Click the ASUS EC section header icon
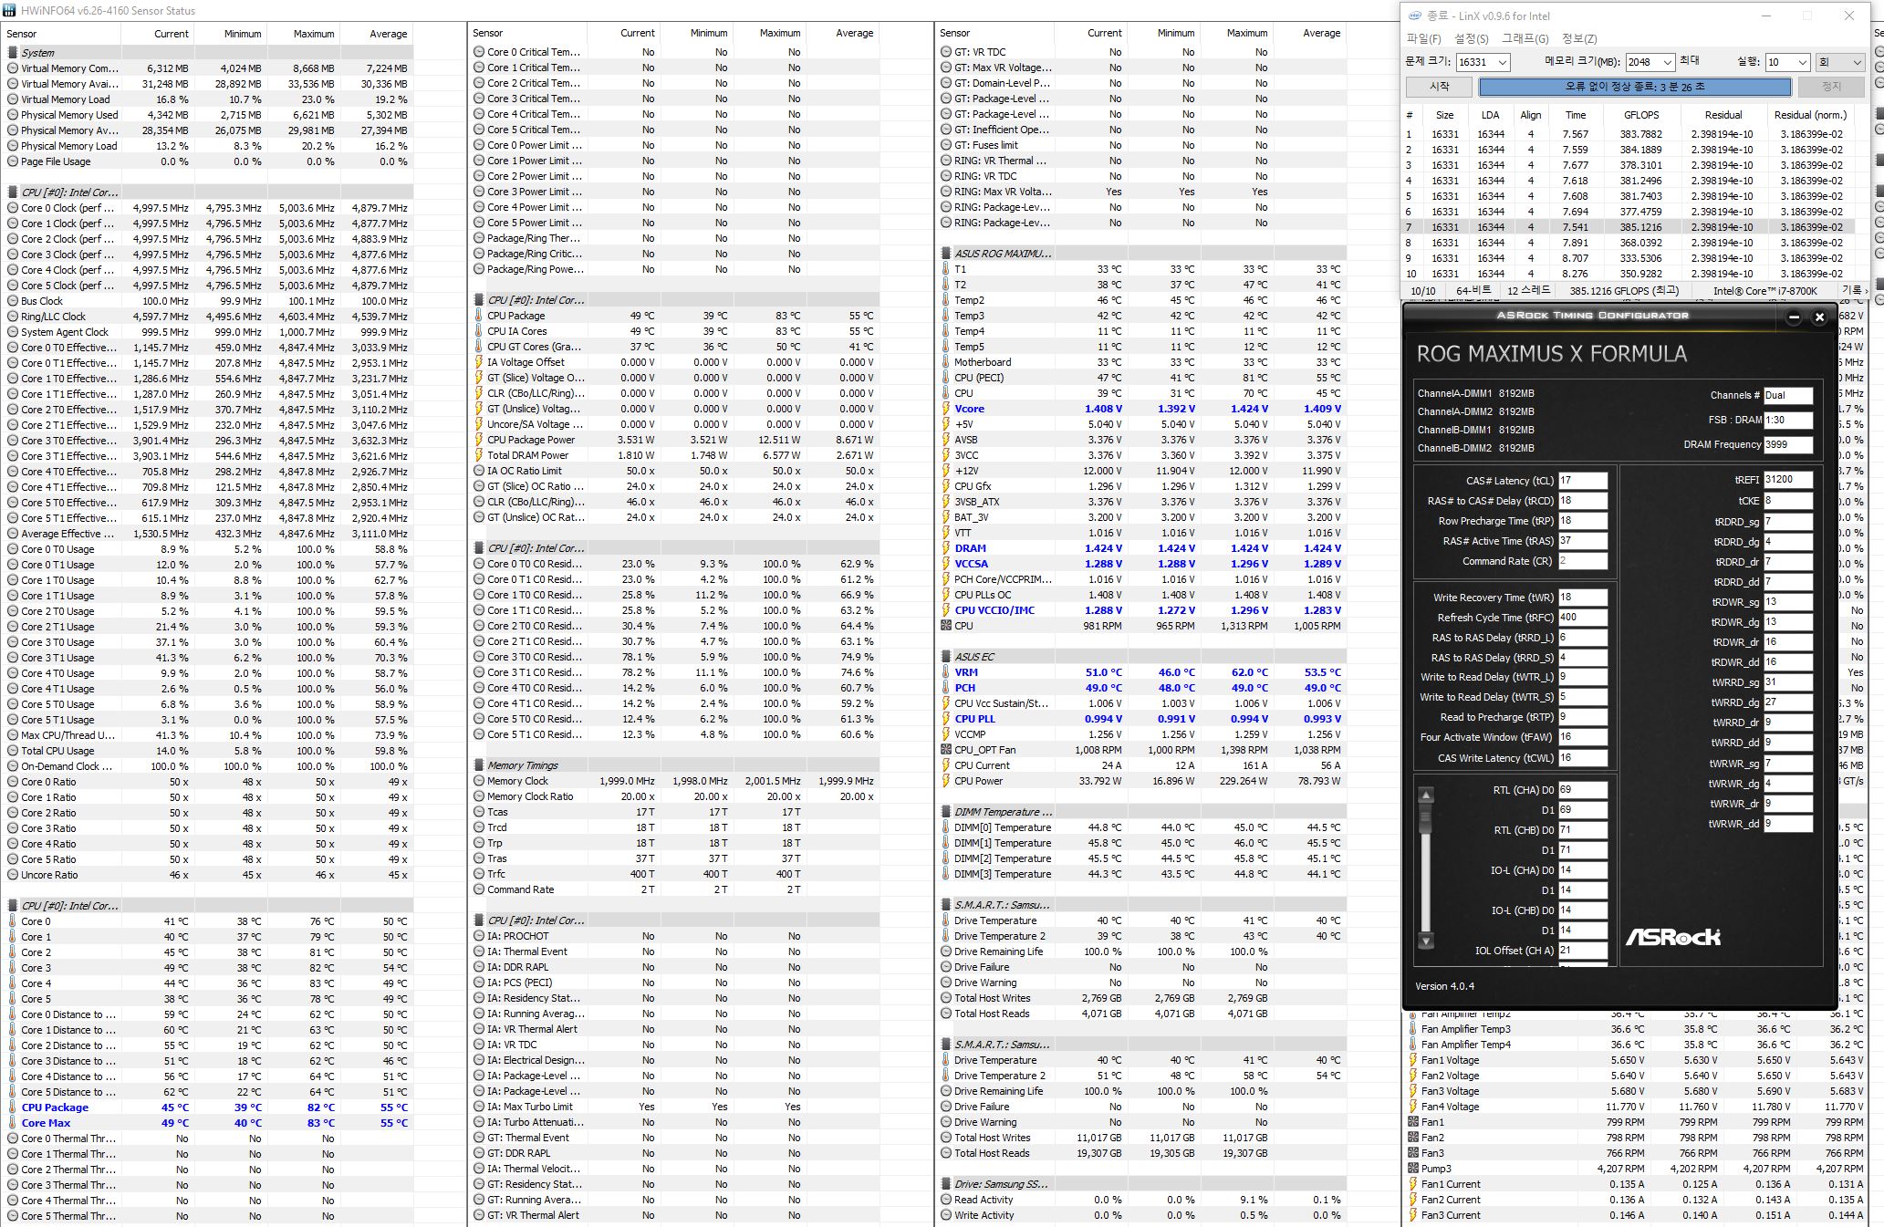The width and height of the screenshot is (1884, 1227). (x=946, y=657)
